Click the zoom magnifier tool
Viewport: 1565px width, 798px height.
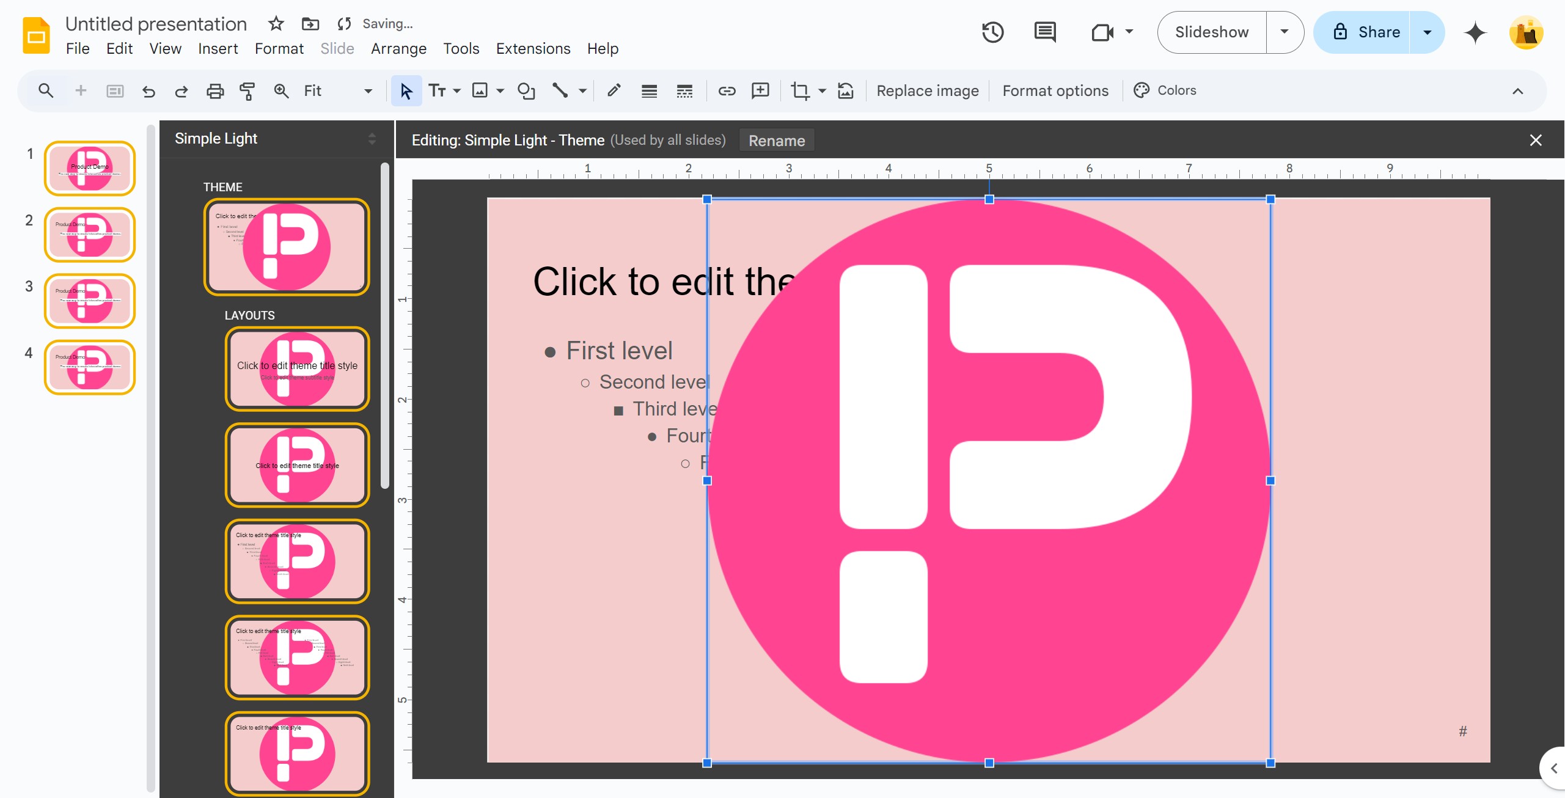coord(281,91)
